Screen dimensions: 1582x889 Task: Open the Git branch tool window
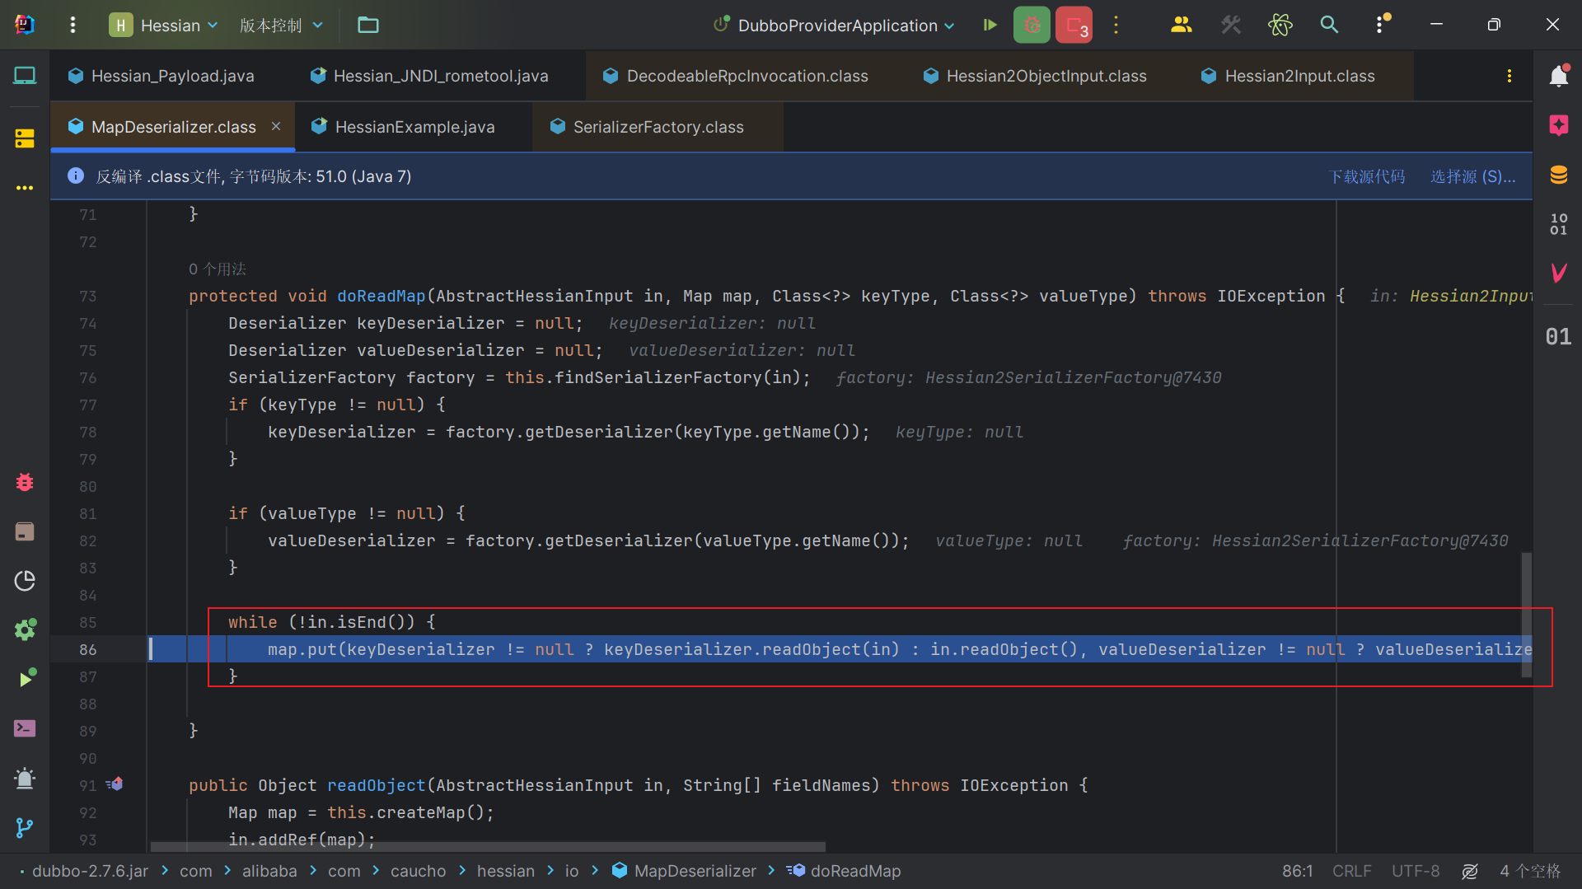[x=25, y=827]
